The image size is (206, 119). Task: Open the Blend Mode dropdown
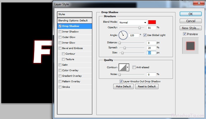click(133, 22)
